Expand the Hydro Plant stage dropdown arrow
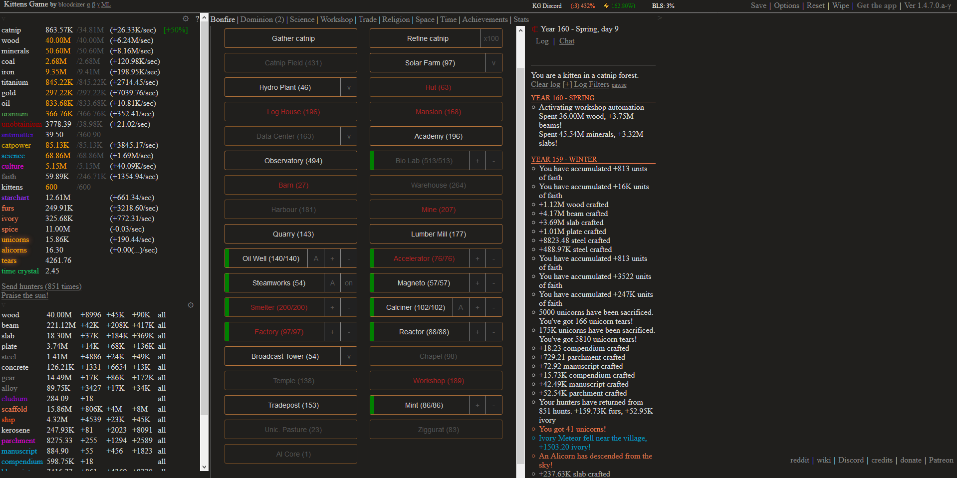Screen dimensions: 957x478 pyautogui.click(x=349, y=87)
